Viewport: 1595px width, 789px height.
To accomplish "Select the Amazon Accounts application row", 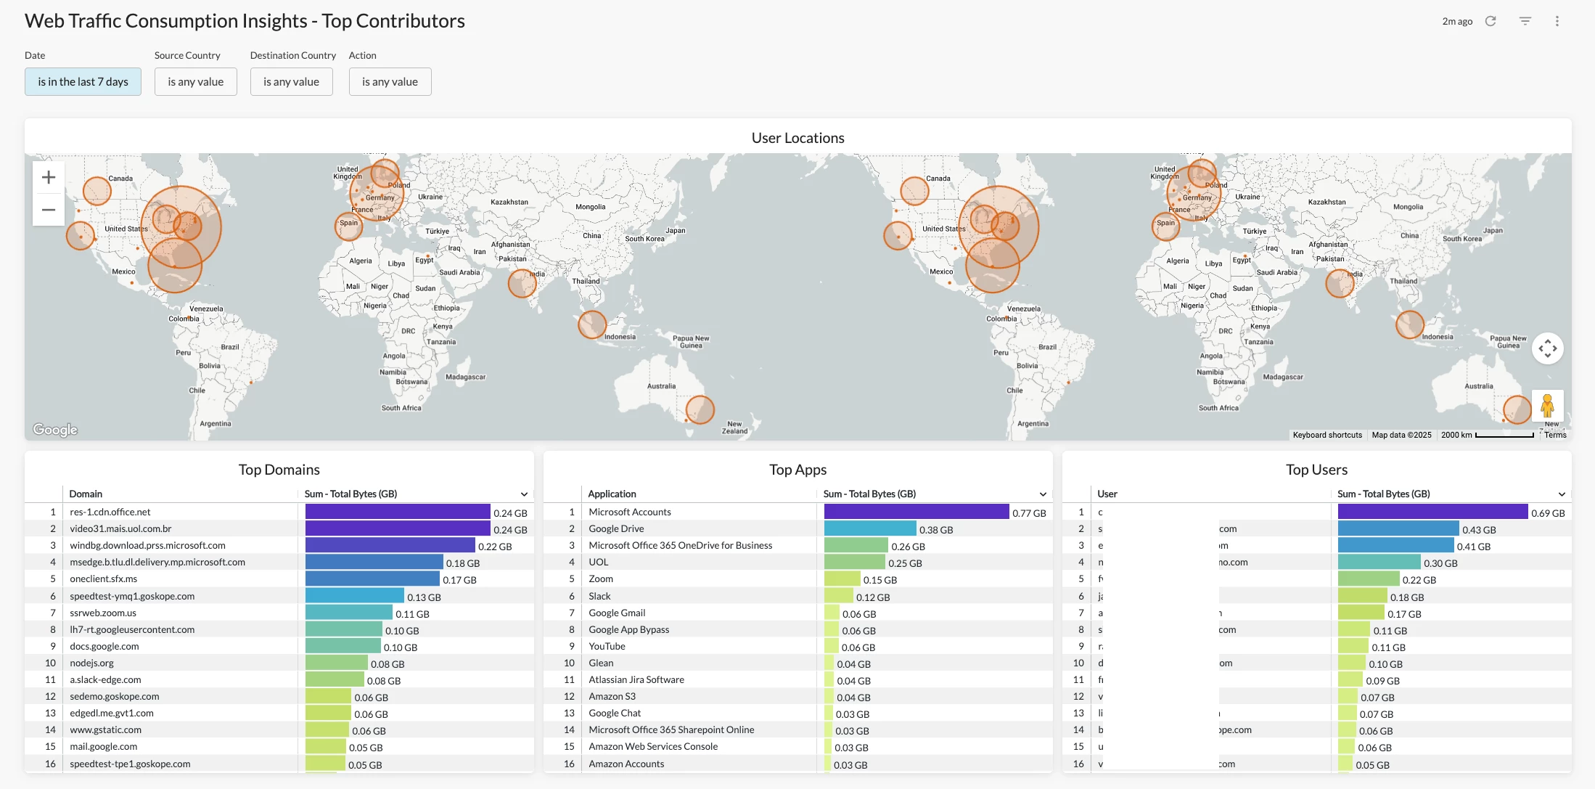I will [798, 764].
